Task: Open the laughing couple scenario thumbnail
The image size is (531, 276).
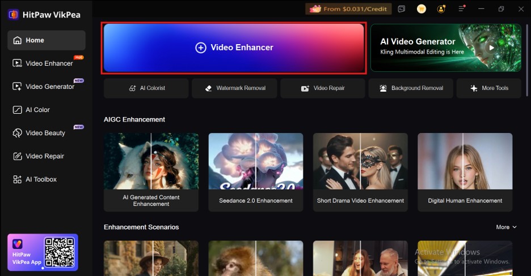Action: click(x=360, y=258)
